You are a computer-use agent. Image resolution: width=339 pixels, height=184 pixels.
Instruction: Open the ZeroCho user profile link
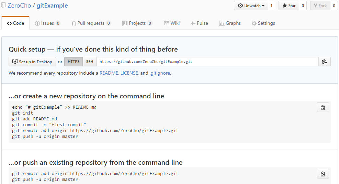tap(19, 6)
